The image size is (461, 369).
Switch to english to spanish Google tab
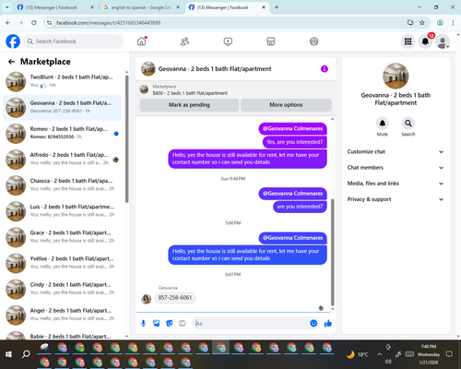tap(141, 7)
